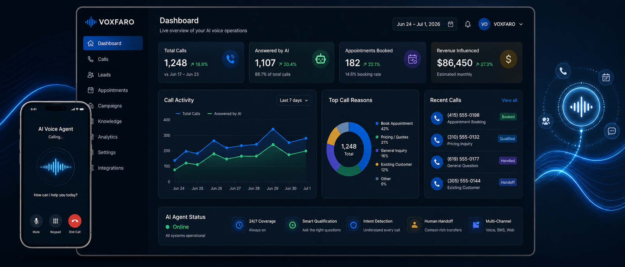Click the floating phone icon by the orb
625x267 pixels.
[563, 71]
